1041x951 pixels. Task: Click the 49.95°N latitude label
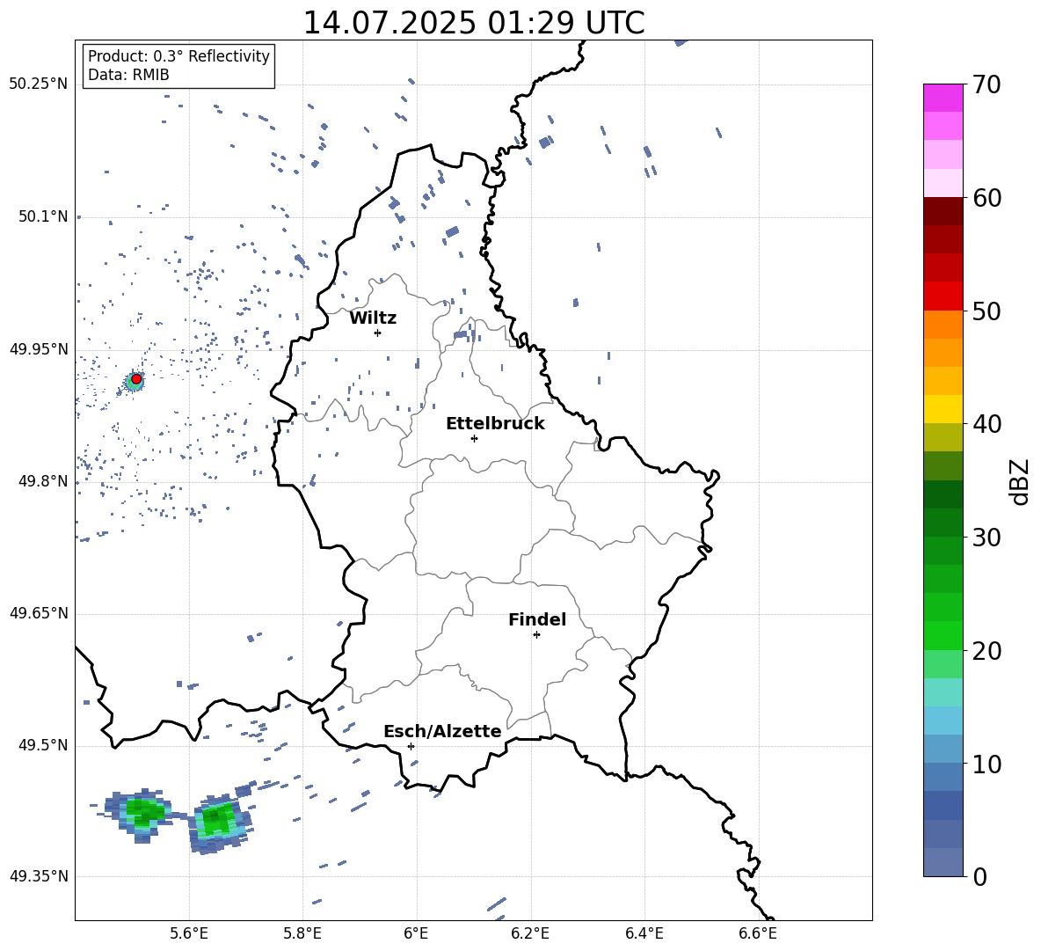(x=39, y=349)
